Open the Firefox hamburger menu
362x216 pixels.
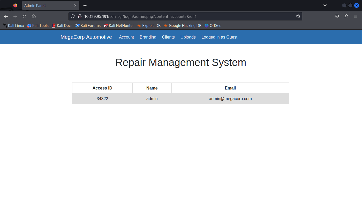(356, 16)
